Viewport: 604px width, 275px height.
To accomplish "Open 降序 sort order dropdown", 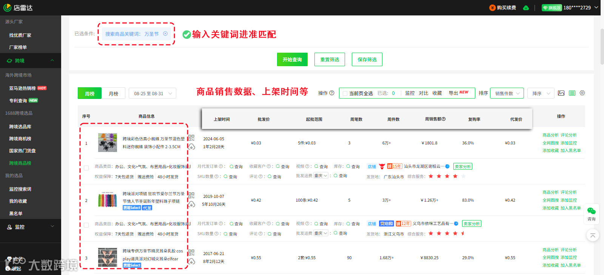I will [541, 93].
